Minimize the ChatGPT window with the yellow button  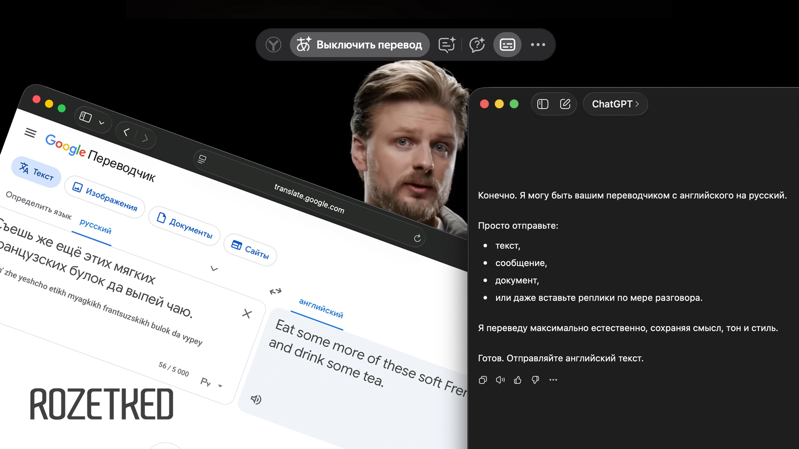coord(499,104)
